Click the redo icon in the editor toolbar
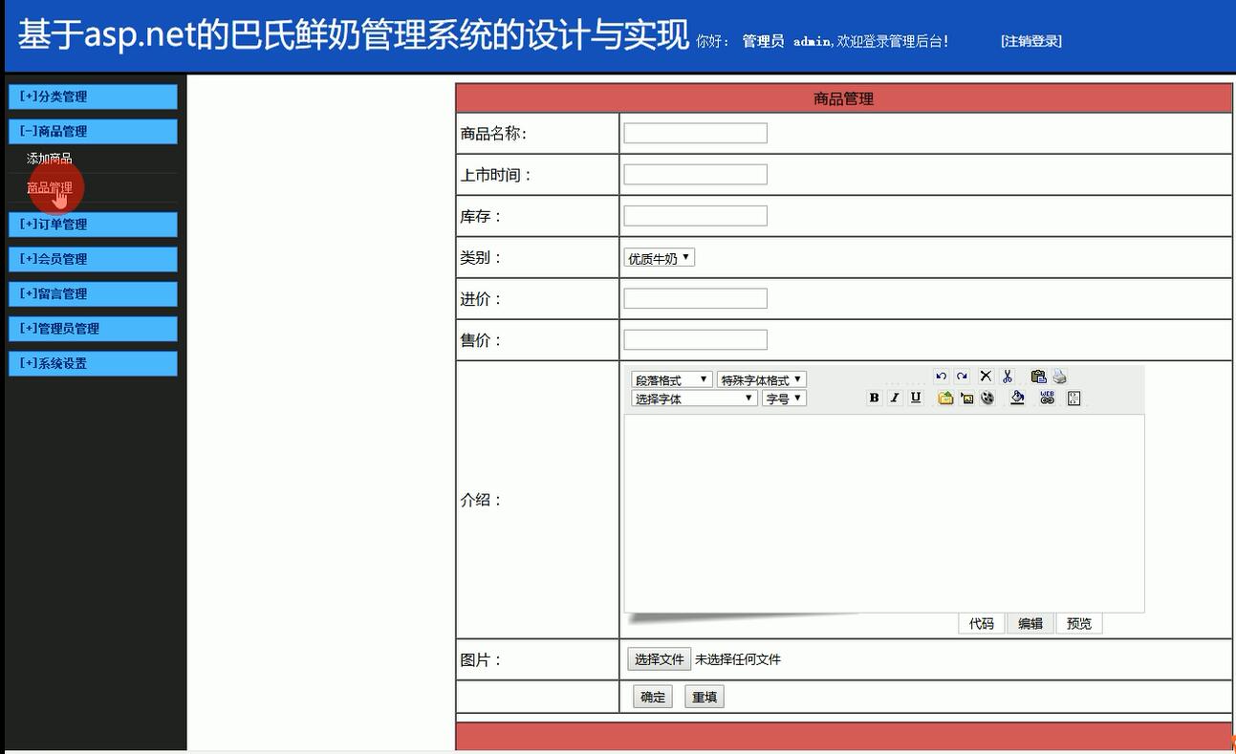1236x754 pixels. pyautogui.click(x=963, y=377)
